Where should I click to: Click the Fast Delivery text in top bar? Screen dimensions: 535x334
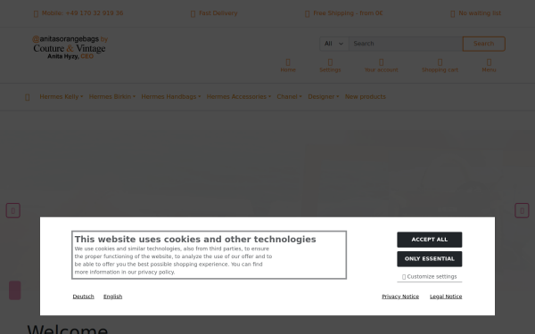pos(218,13)
